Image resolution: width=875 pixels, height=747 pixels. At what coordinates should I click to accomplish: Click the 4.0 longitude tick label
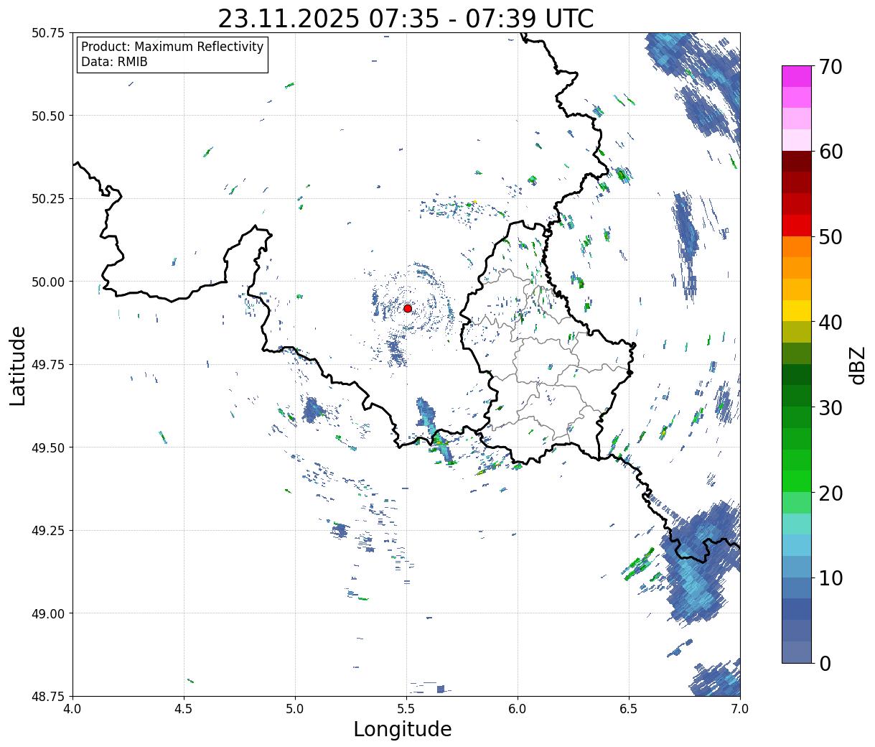[x=72, y=709]
